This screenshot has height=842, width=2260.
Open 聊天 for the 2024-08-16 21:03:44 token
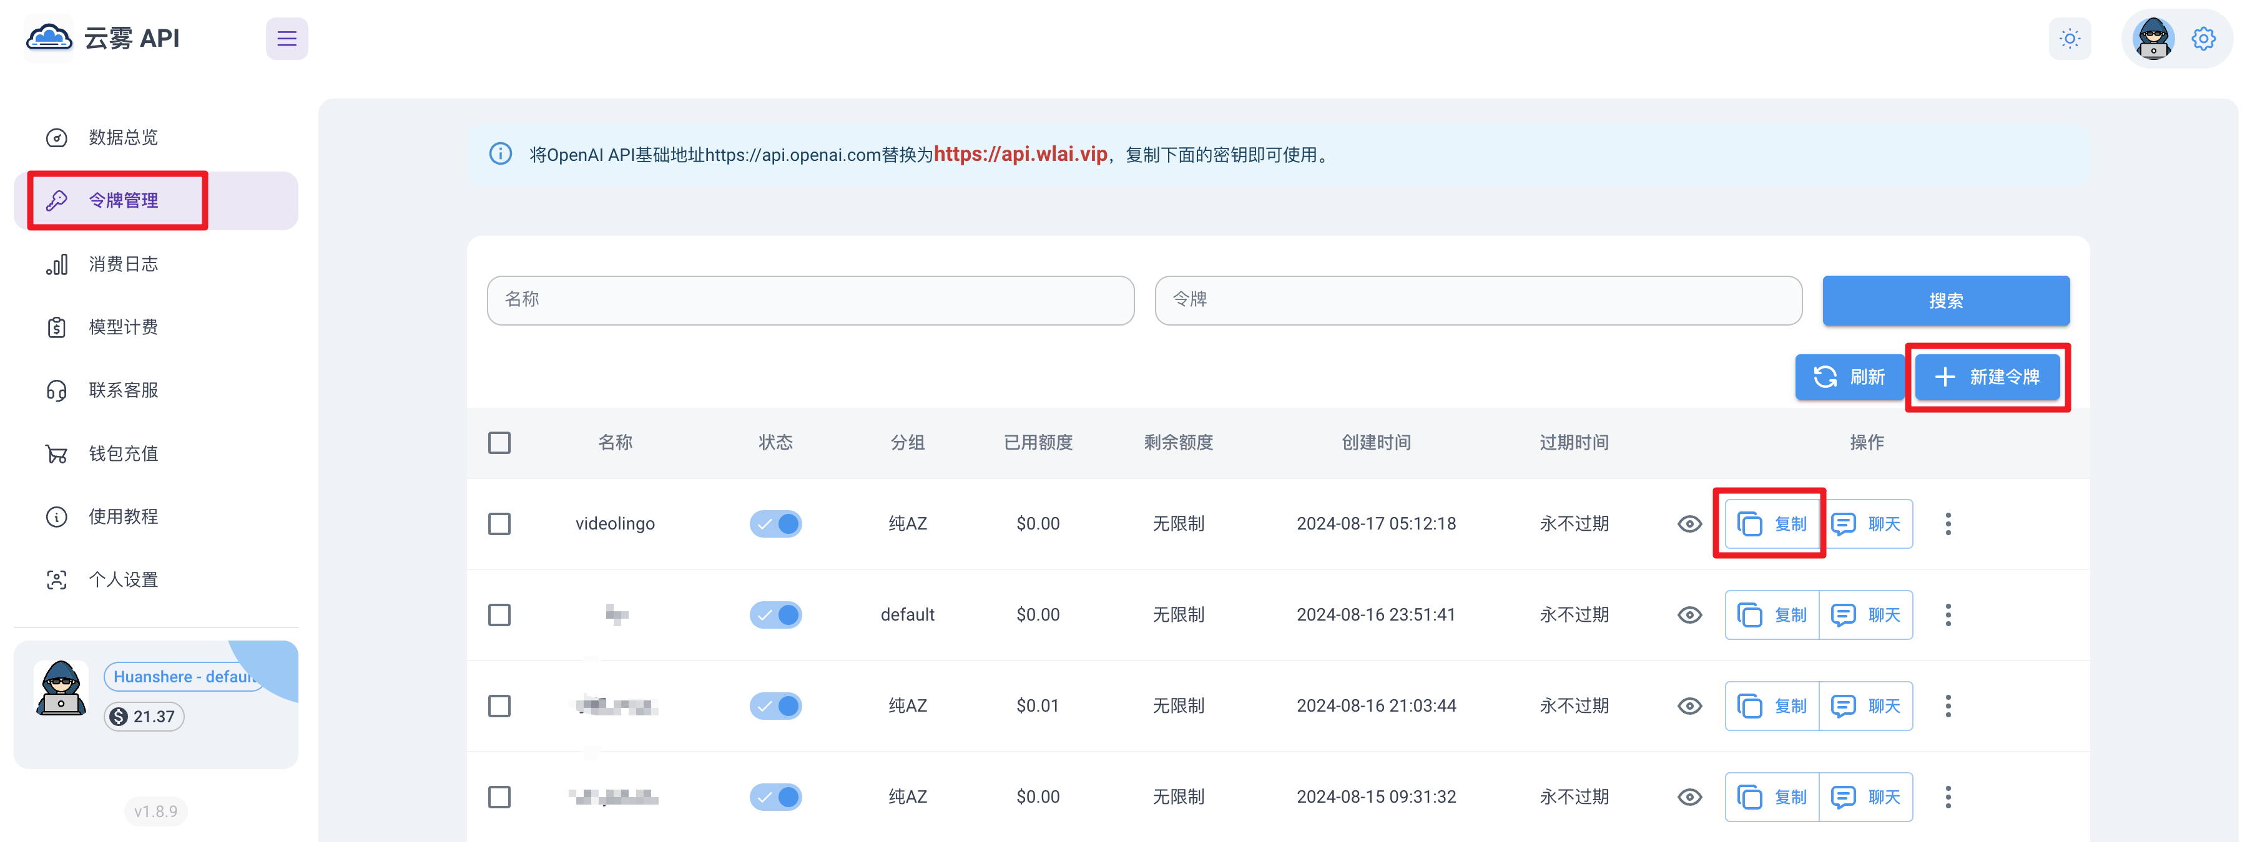tap(1866, 706)
